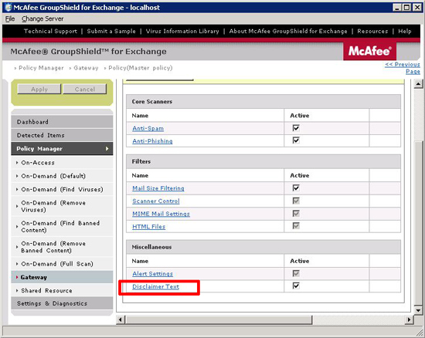Open the Change Server menu
The height and width of the screenshot is (338, 425).
pos(42,19)
